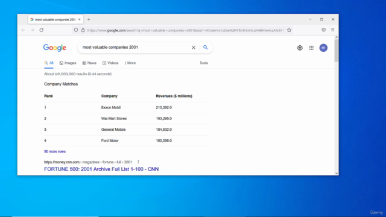Select the All results tab
This screenshot has width=386, height=217.
tap(49, 63)
